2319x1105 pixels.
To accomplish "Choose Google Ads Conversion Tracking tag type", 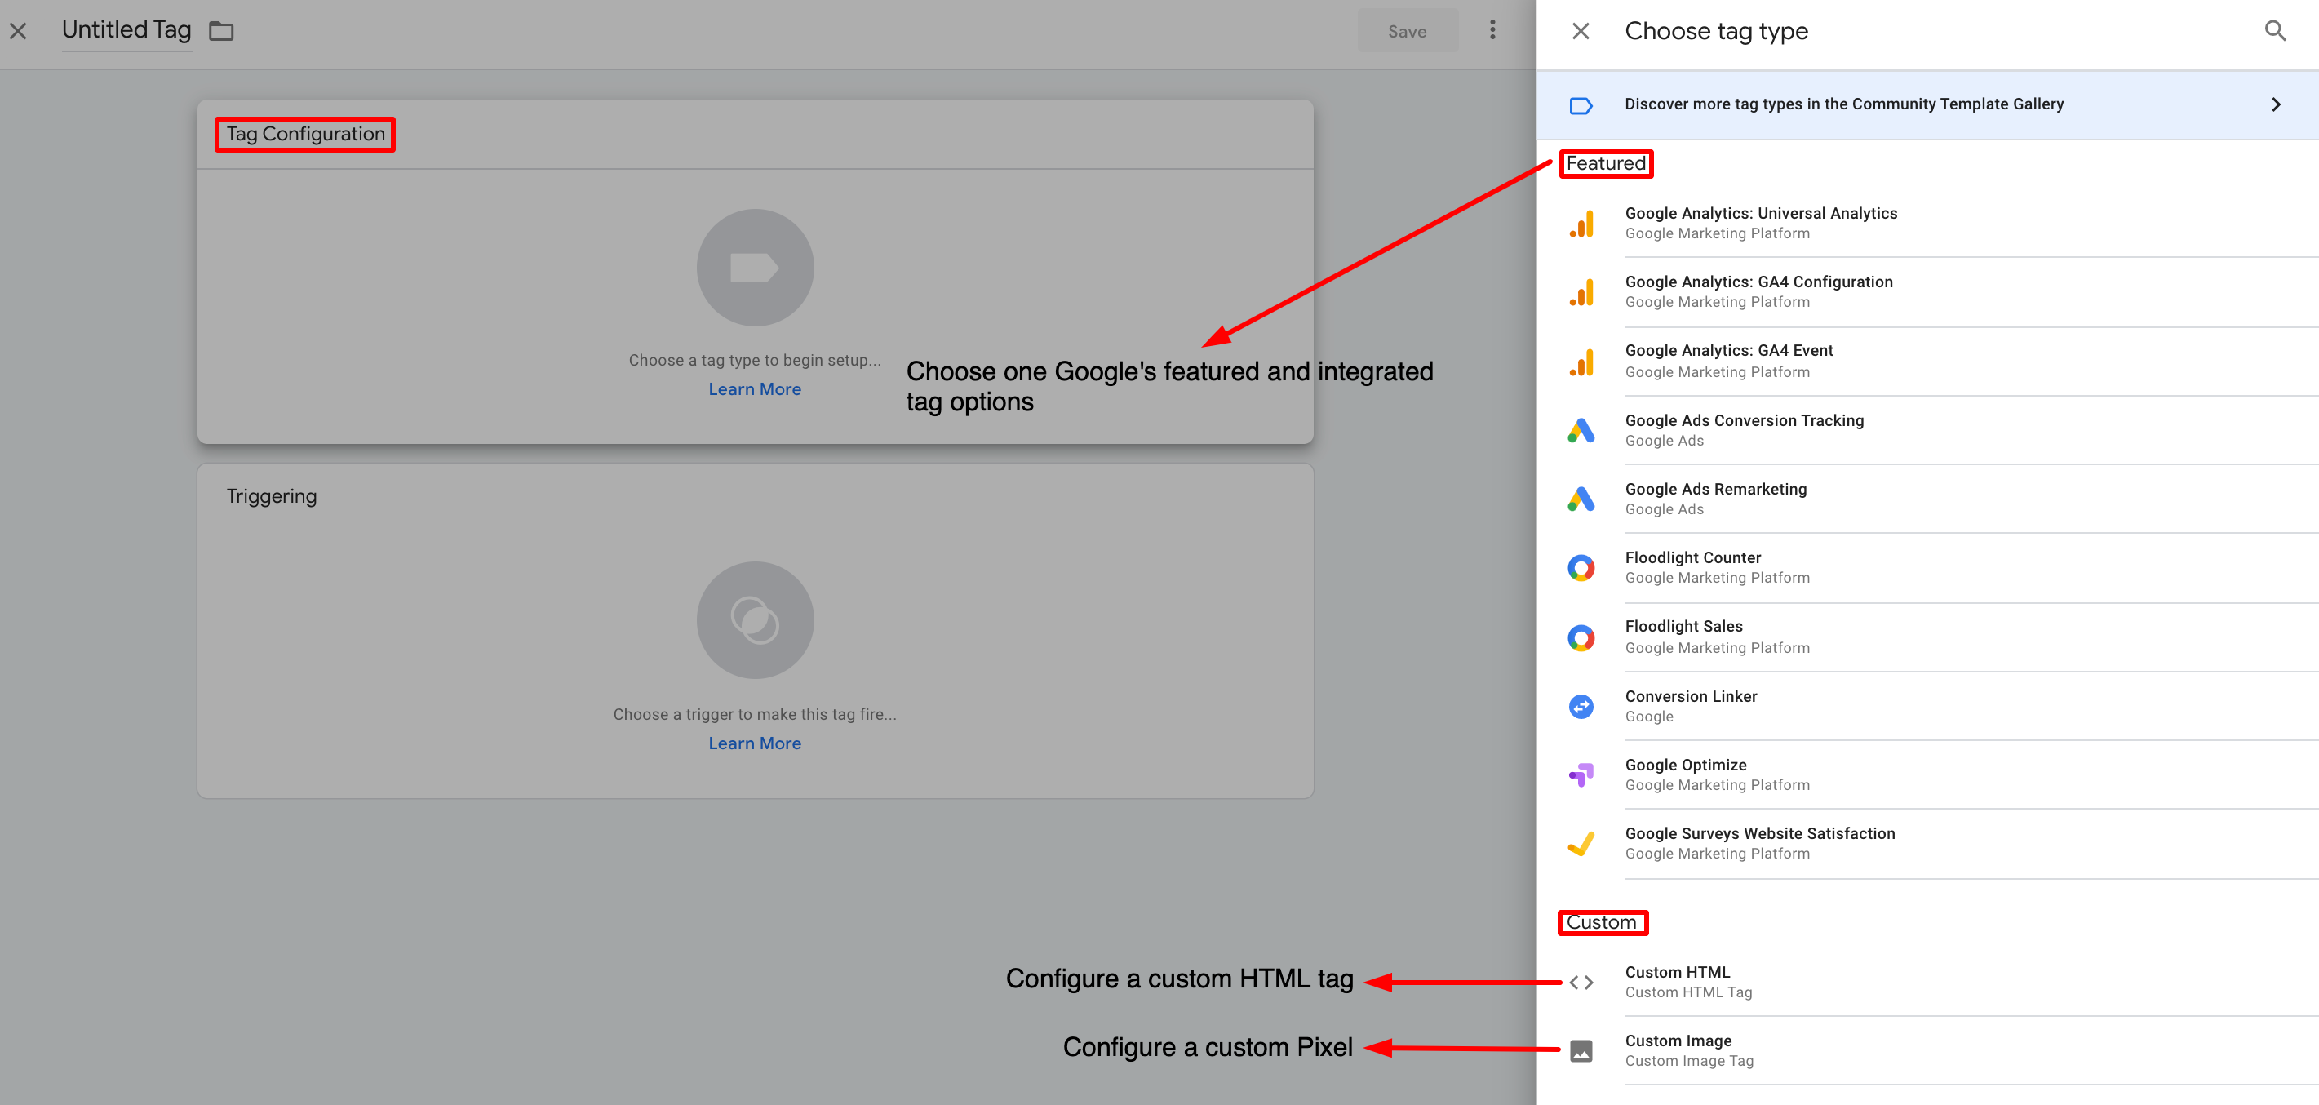I will (x=1927, y=430).
